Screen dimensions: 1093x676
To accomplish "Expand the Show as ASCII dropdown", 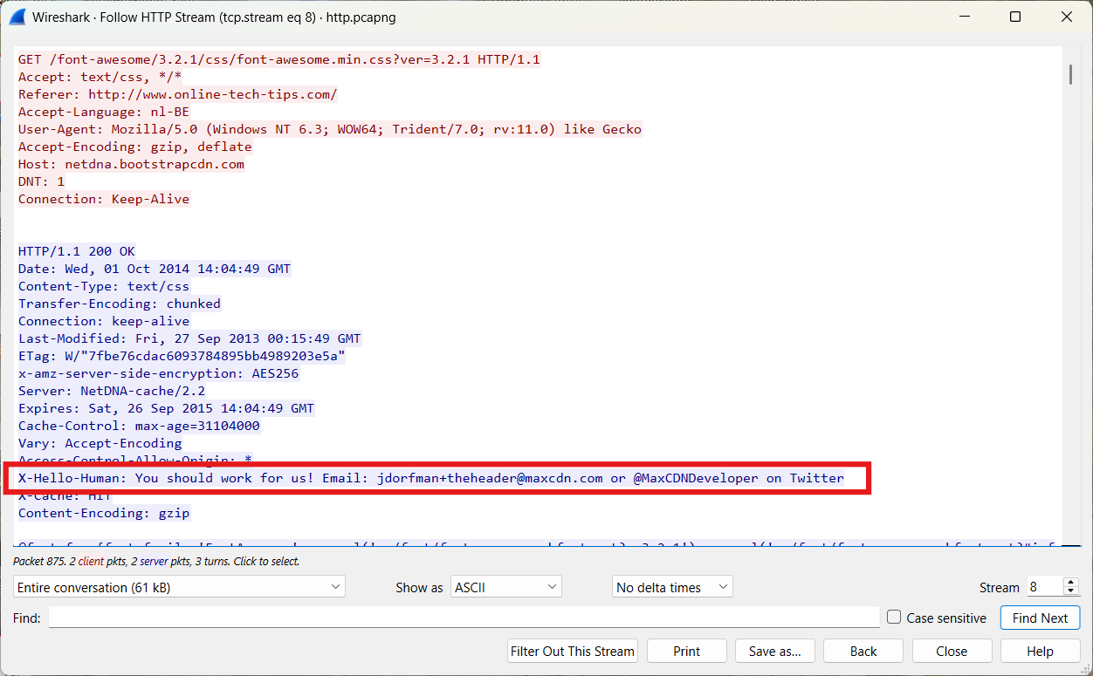I will tap(505, 587).
